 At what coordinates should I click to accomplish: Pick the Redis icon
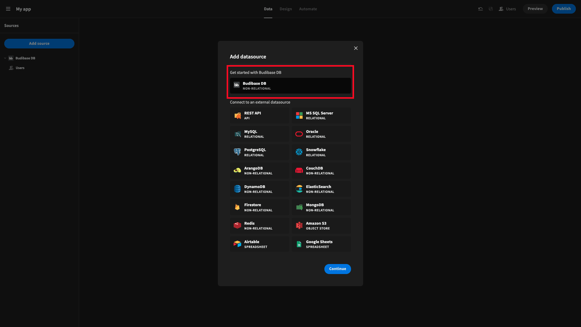pos(238,226)
